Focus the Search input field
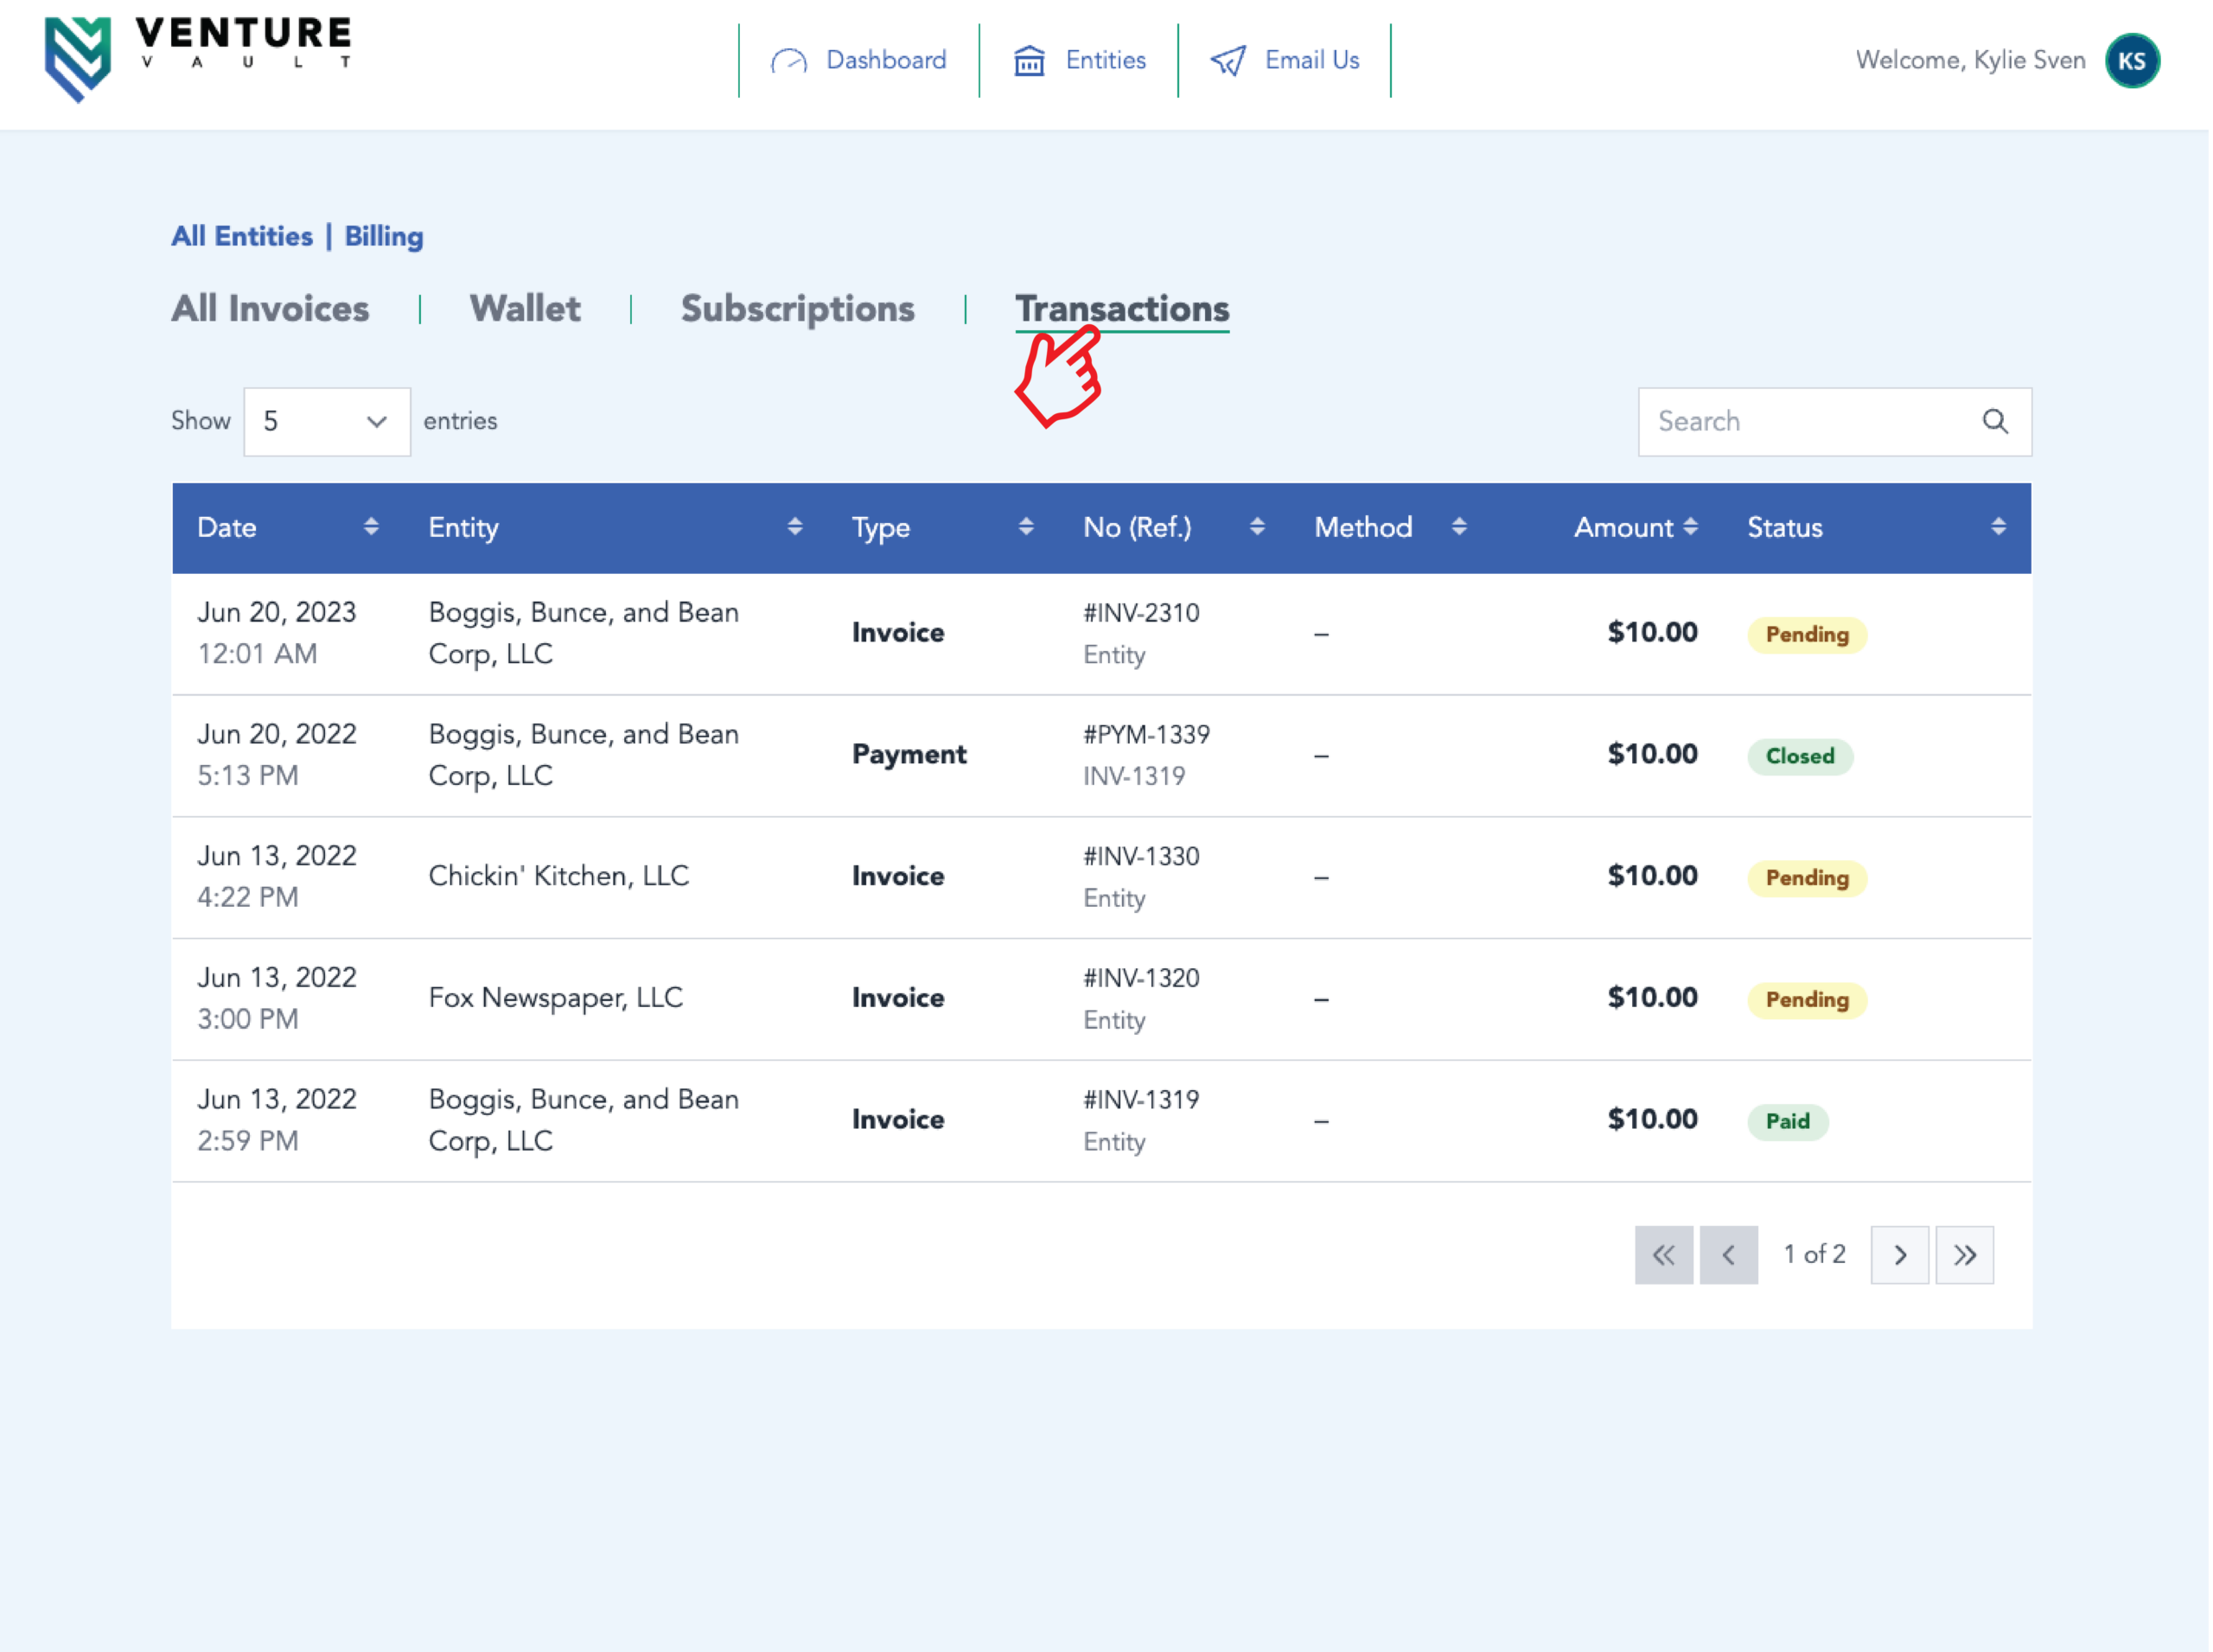The width and height of the screenshot is (2213, 1652). pos(1805,422)
